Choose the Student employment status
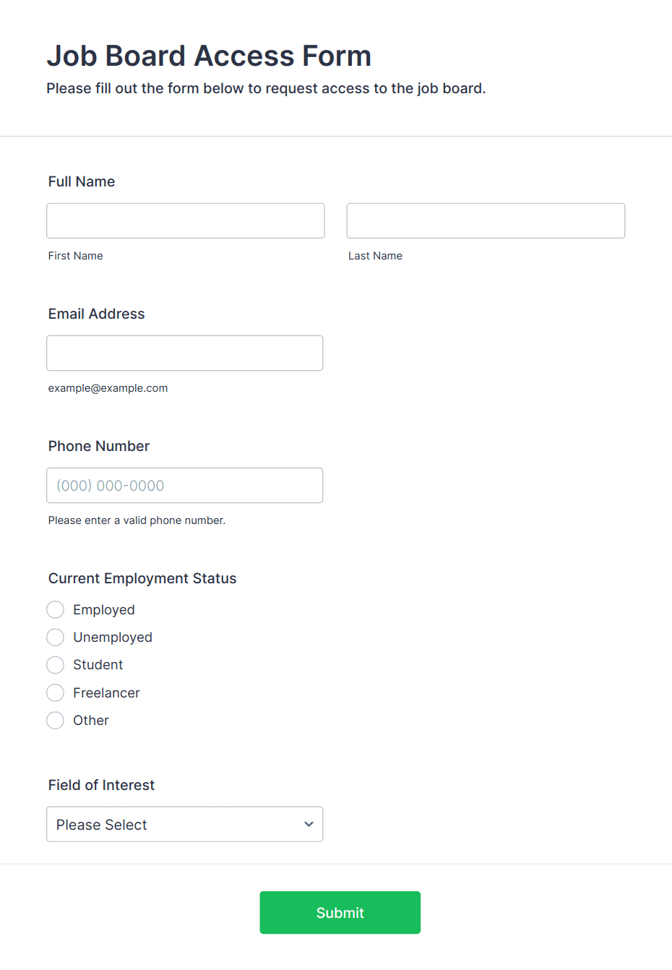Image resolution: width=672 pixels, height=970 pixels. tap(55, 664)
